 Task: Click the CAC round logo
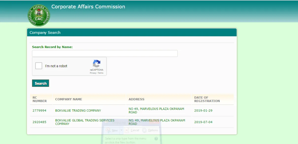tap(39, 15)
